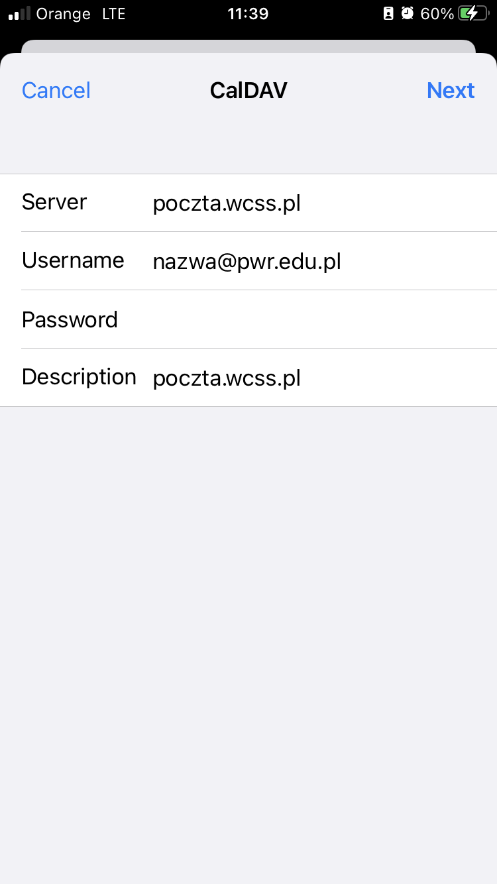Select the Password label
Screen dimensions: 497x884
pos(70,319)
